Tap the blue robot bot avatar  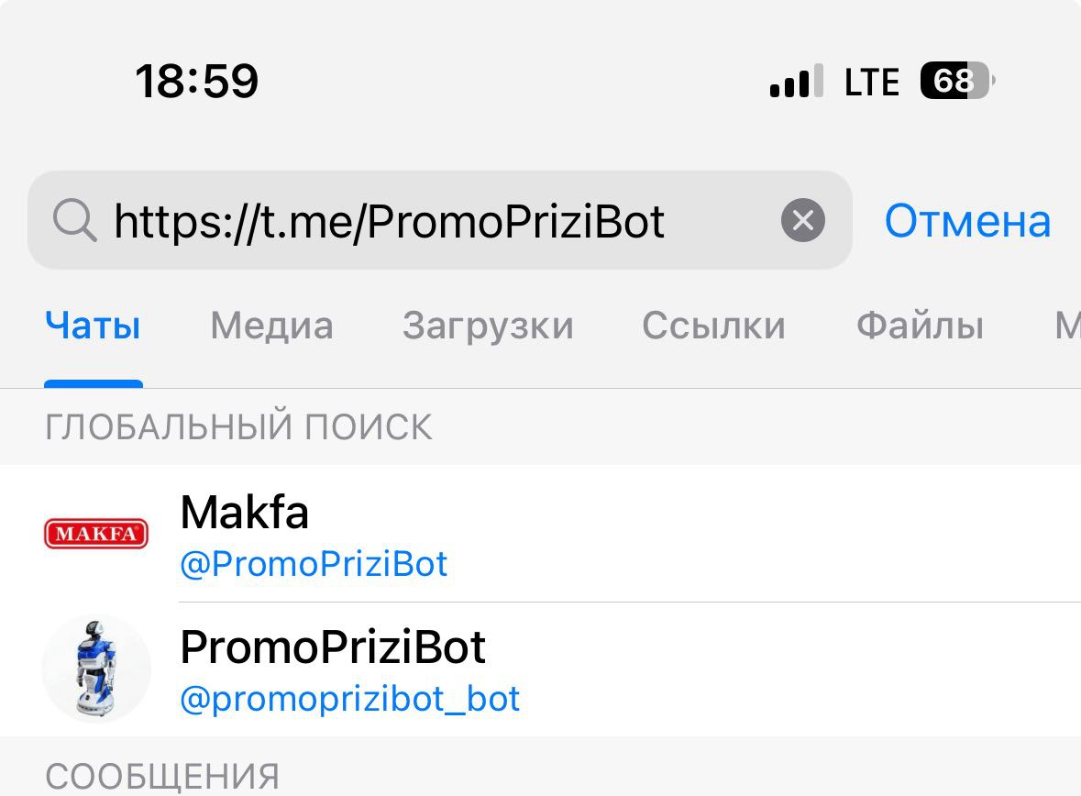[x=96, y=669]
